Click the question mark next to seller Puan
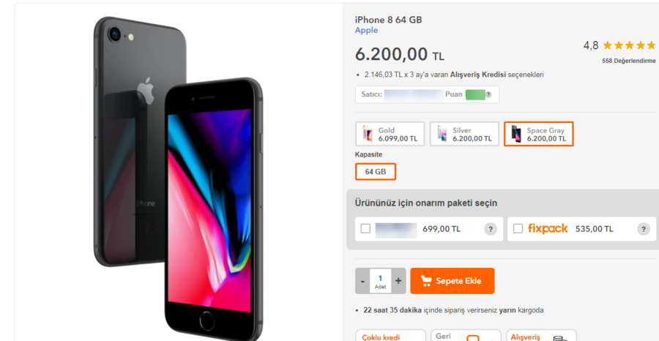The height and width of the screenshot is (341, 659). click(488, 94)
